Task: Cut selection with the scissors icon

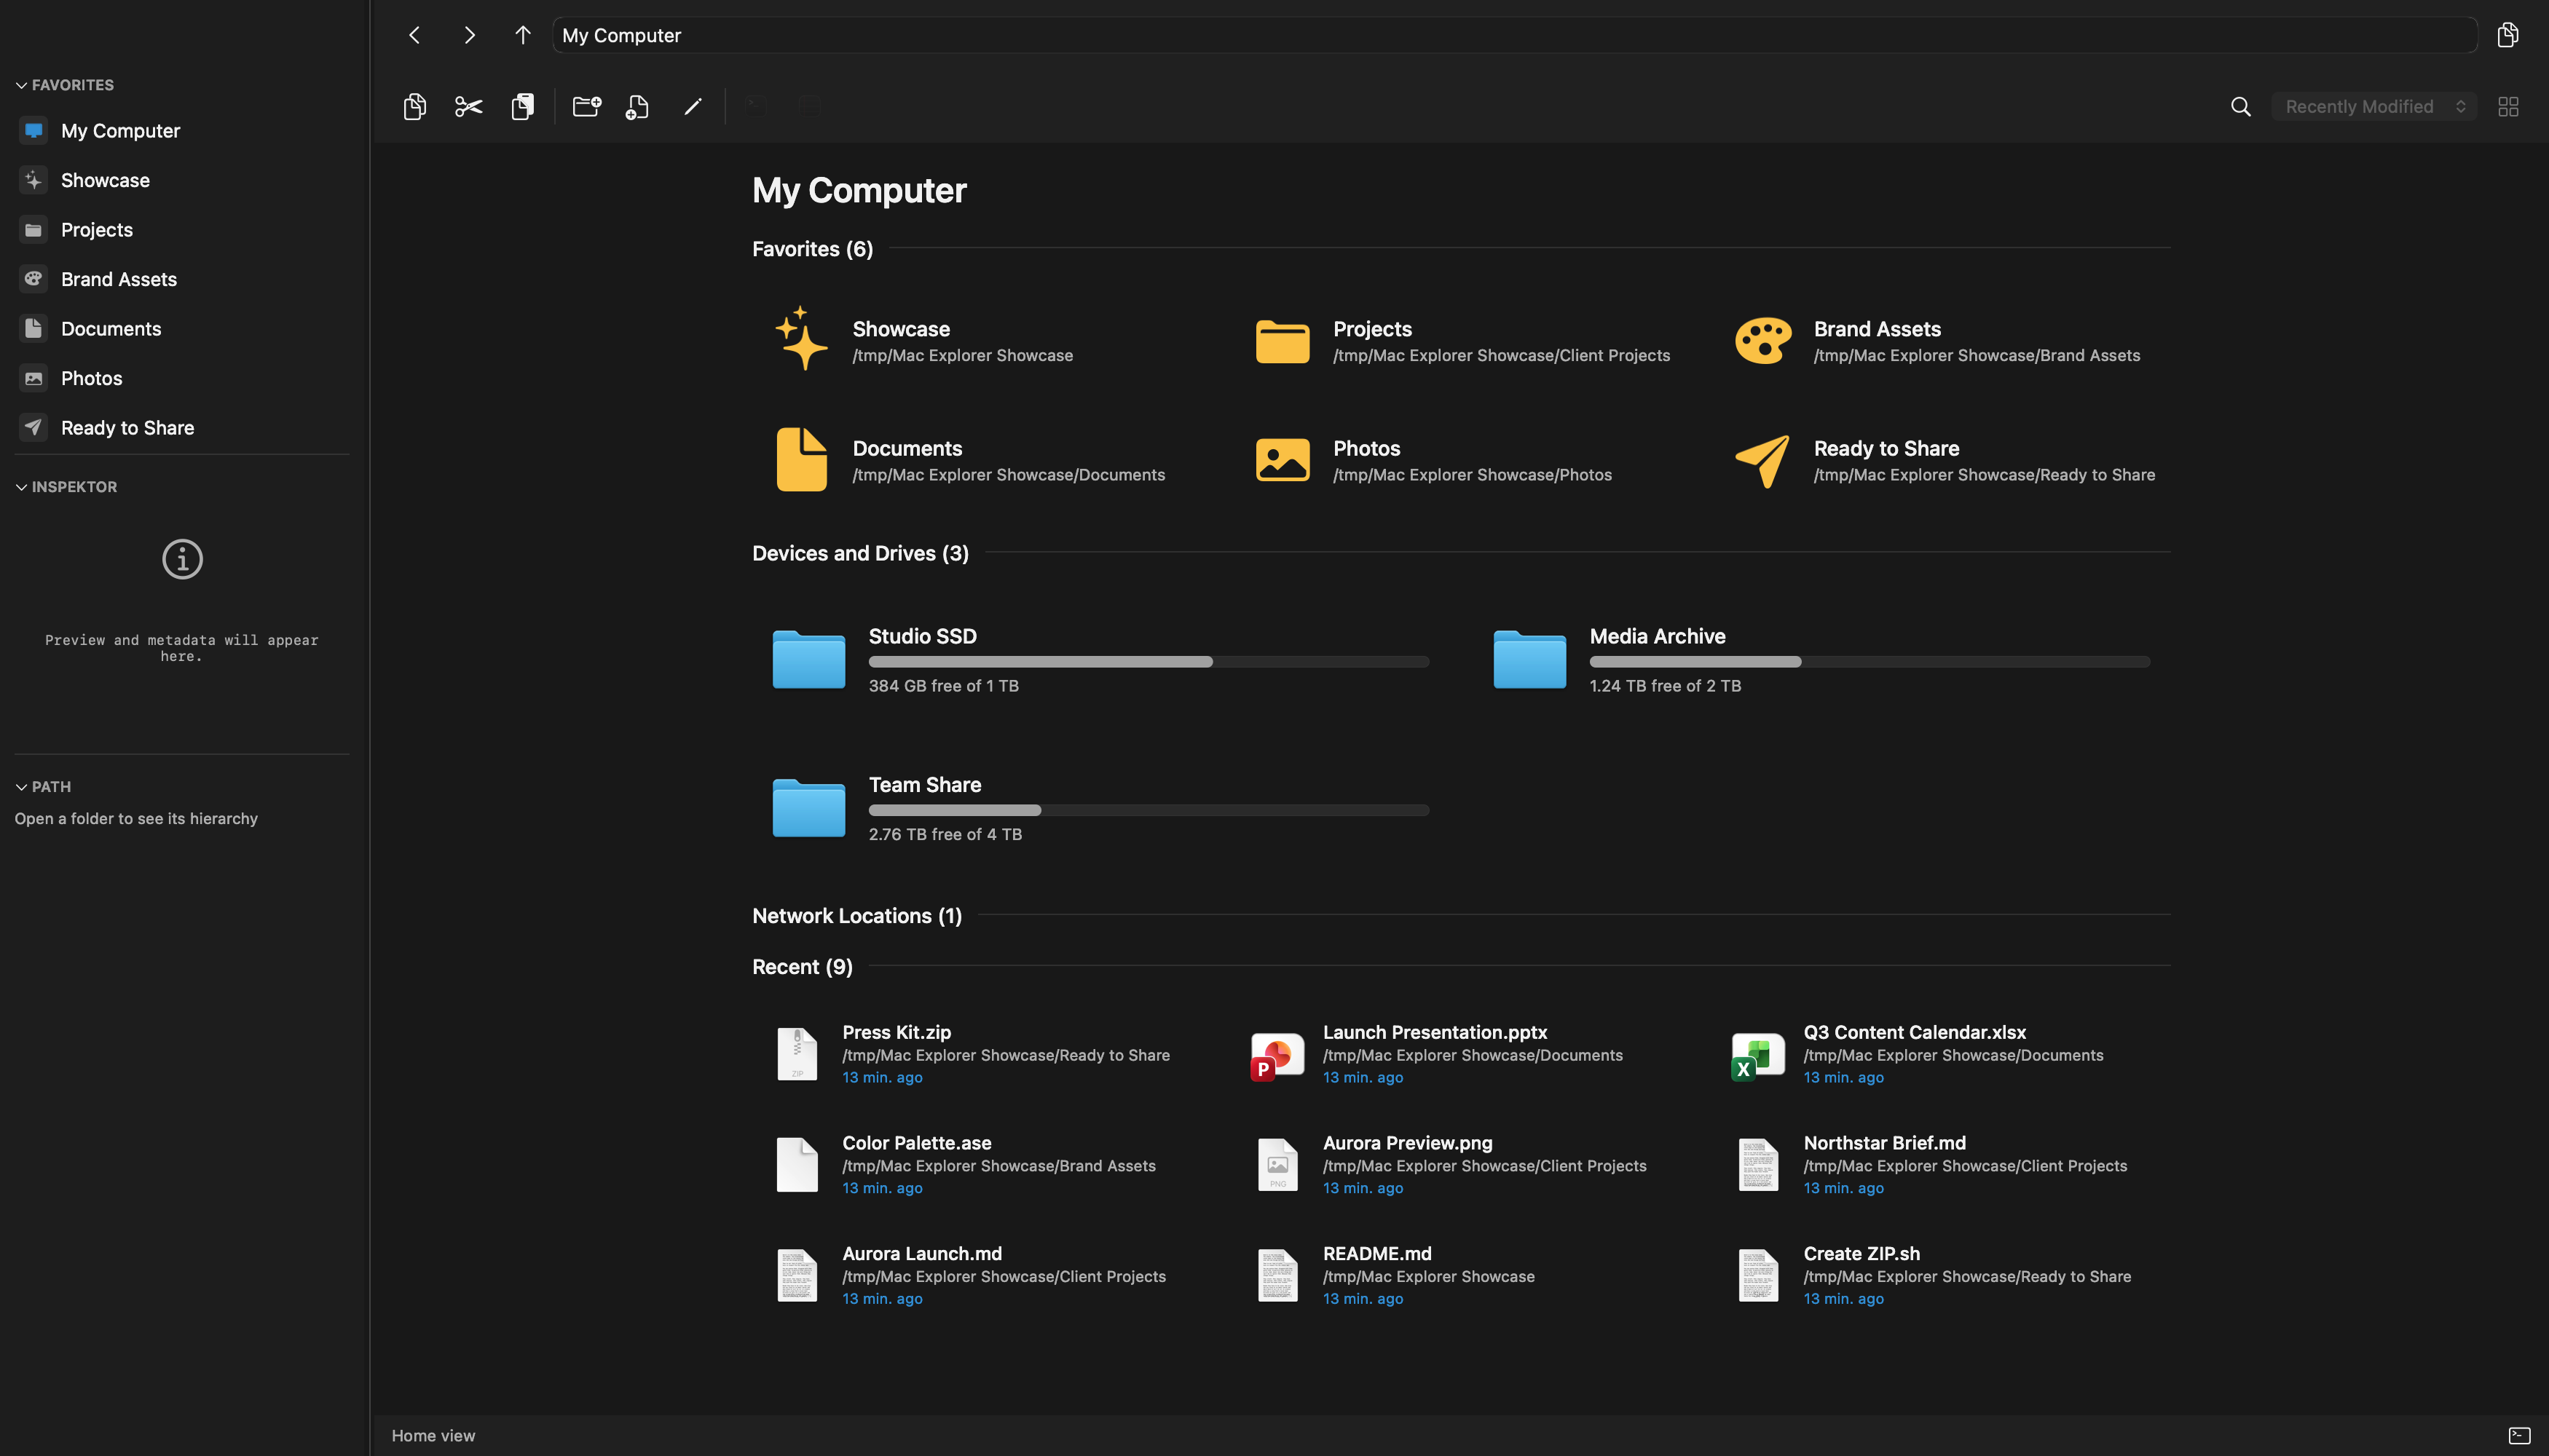Action: pyautogui.click(x=468, y=106)
